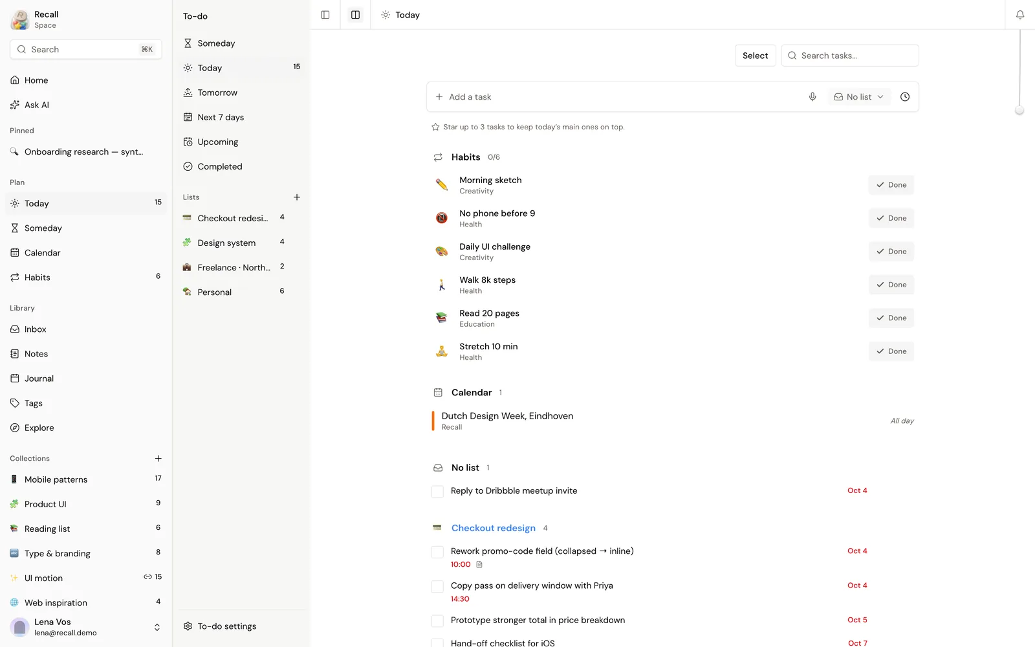Click the Morning sketch pencil icon
Viewport: 1035px width, 647px height.
(x=442, y=185)
